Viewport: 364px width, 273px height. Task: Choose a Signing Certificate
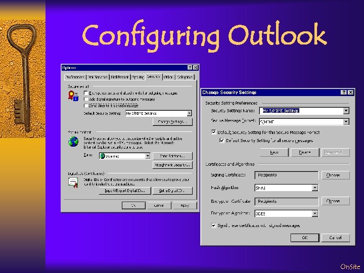coord(336,175)
